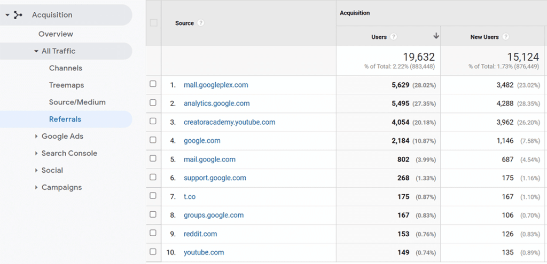Click the users value 5,495
This screenshot has height=264, width=547.
coord(400,103)
